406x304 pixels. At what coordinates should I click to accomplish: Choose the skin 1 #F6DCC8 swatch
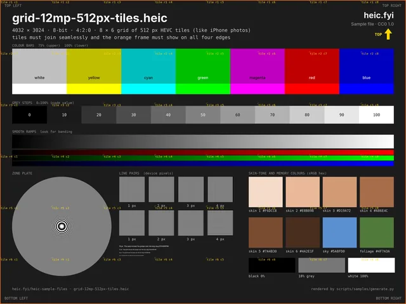[265, 192]
